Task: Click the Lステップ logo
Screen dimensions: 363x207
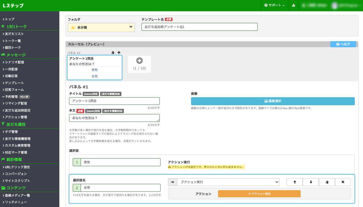Action: click(x=12, y=5)
